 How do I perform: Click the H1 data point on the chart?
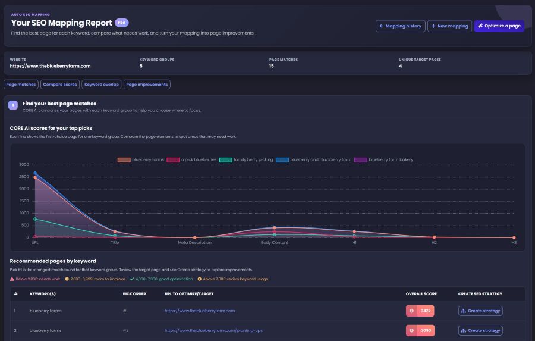coord(354,231)
